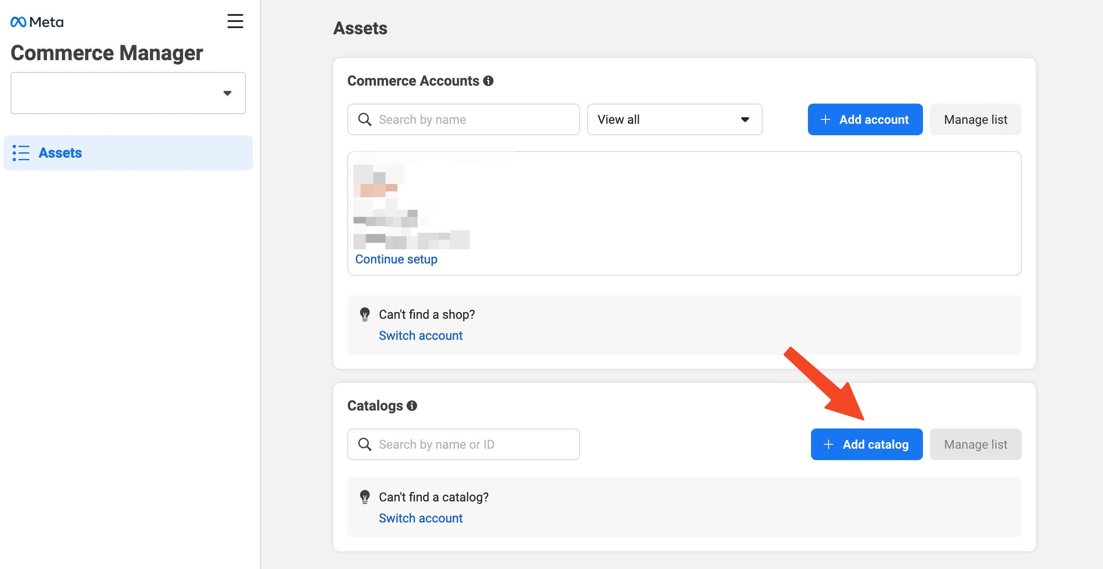Click Manage list next to Catalogs
Image resolution: width=1103 pixels, height=569 pixels.
(976, 444)
